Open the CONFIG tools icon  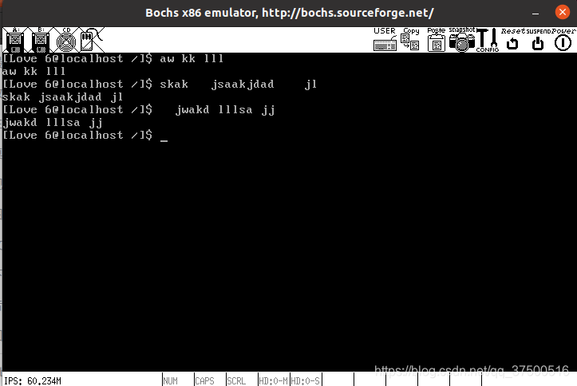tap(488, 40)
